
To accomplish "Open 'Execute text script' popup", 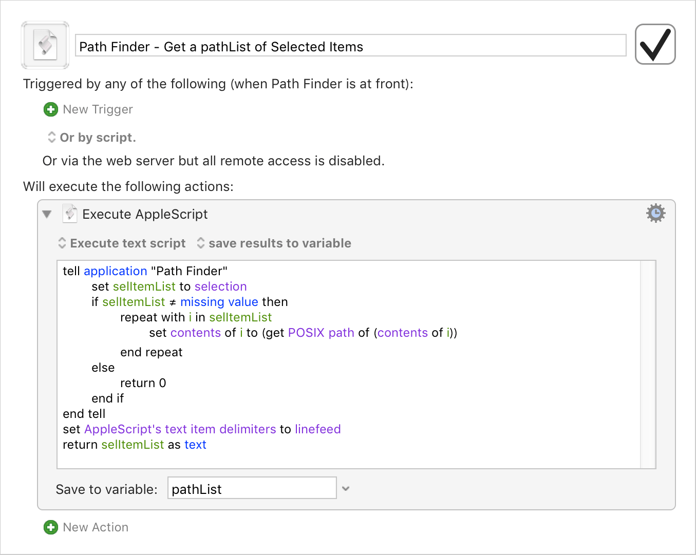I will [122, 243].
